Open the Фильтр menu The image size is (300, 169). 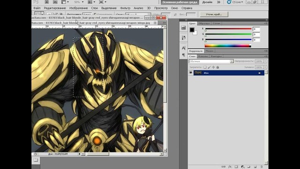coord(125,8)
